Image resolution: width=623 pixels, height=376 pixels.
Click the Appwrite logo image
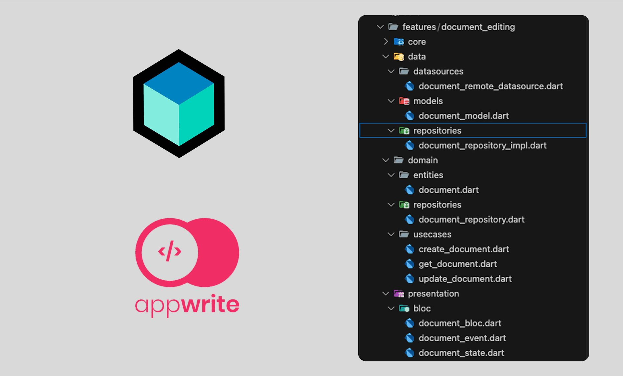187,267
